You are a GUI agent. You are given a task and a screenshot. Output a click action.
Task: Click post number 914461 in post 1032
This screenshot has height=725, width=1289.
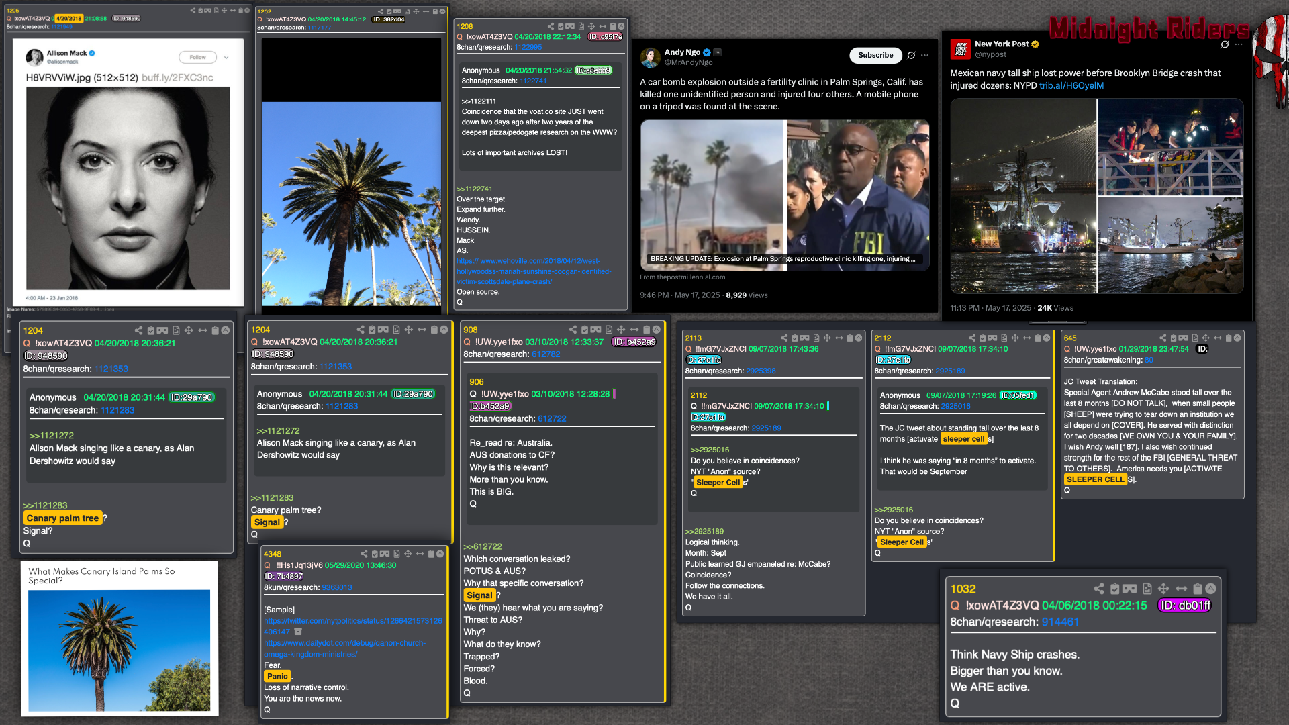click(x=1060, y=622)
